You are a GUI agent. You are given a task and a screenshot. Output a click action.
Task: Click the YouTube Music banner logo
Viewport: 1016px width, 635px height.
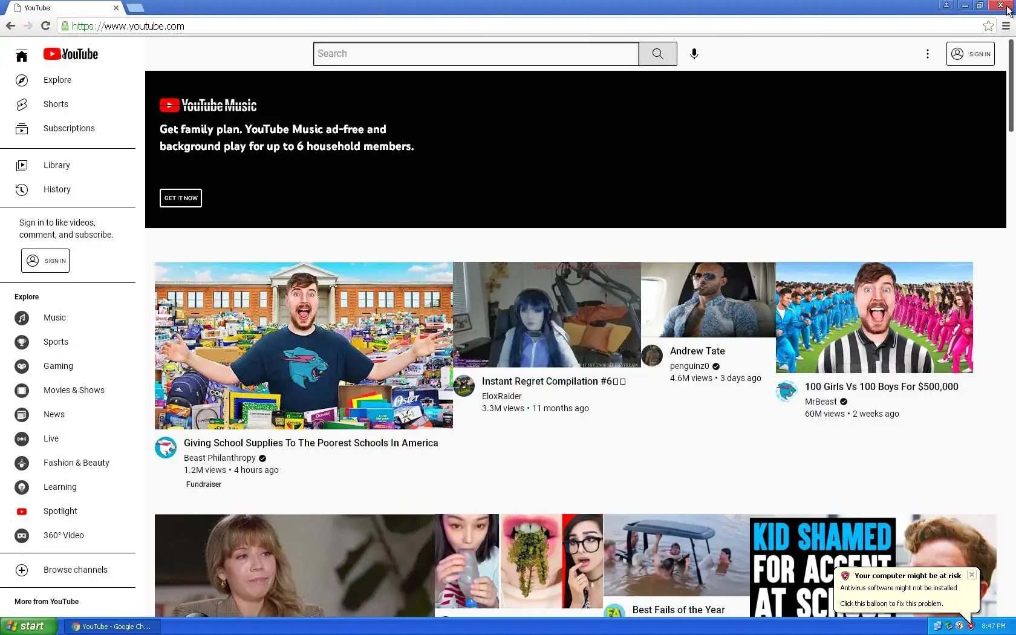point(208,105)
